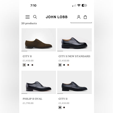Viewport: 113px width, 113px height.
Task: Tap the search magnifier icon
Action: (35, 17)
